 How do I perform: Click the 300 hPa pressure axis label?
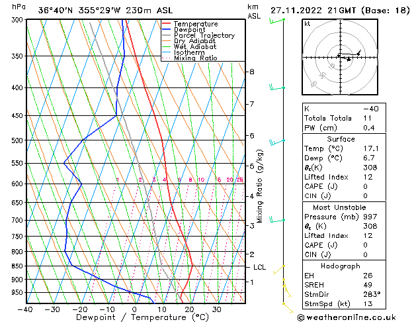(x=17, y=20)
